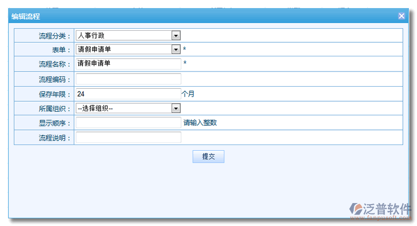The height and width of the screenshot is (226, 417).
Task: Click the 显示顺序 label text
Action: click(54, 123)
